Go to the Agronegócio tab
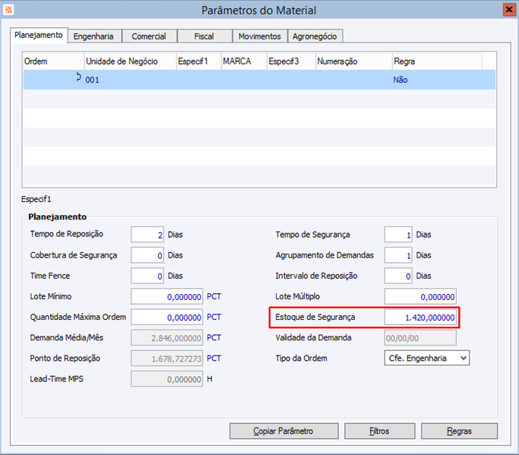The image size is (519, 455). (315, 36)
